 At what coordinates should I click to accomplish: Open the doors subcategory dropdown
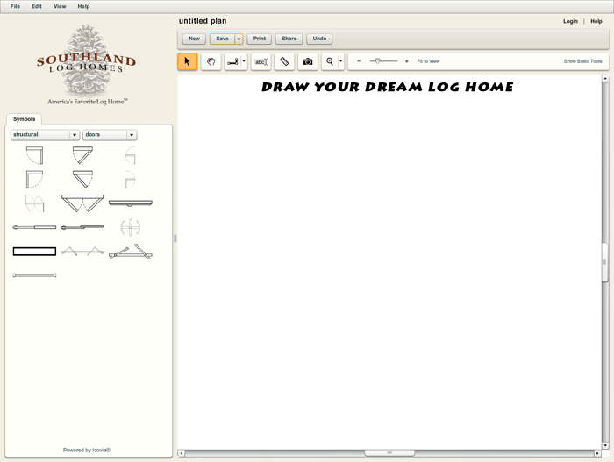pyautogui.click(x=110, y=135)
